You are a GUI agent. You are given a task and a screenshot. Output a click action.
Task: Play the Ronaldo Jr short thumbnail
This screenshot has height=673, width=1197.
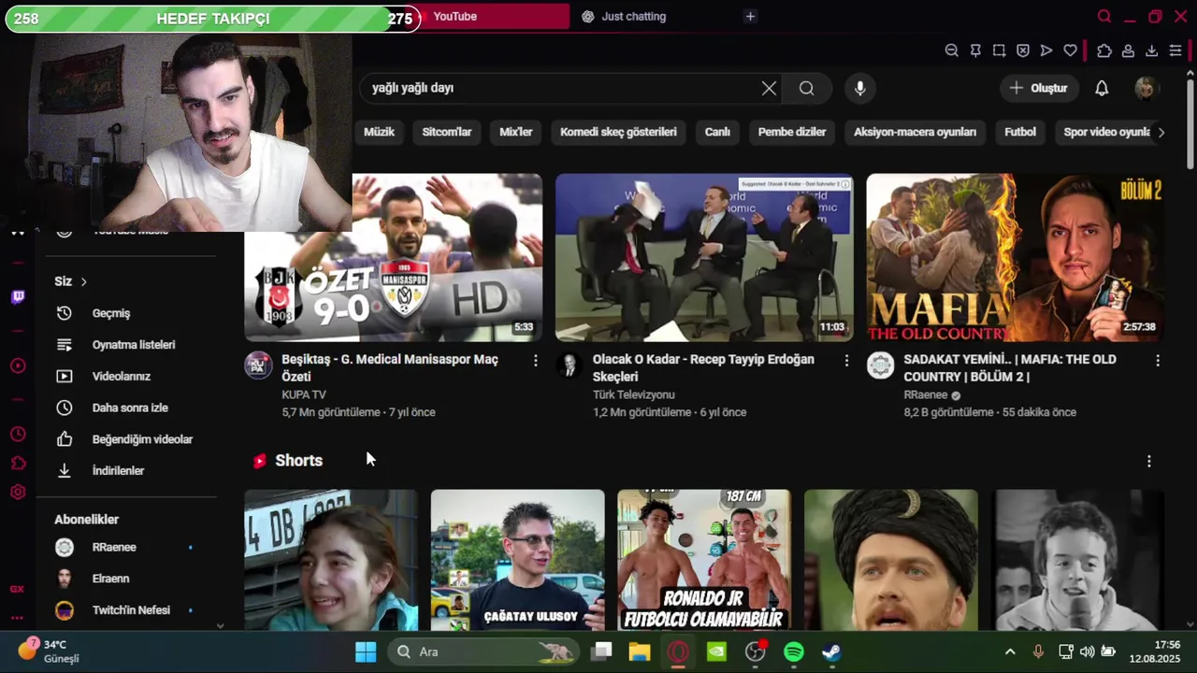[704, 560]
